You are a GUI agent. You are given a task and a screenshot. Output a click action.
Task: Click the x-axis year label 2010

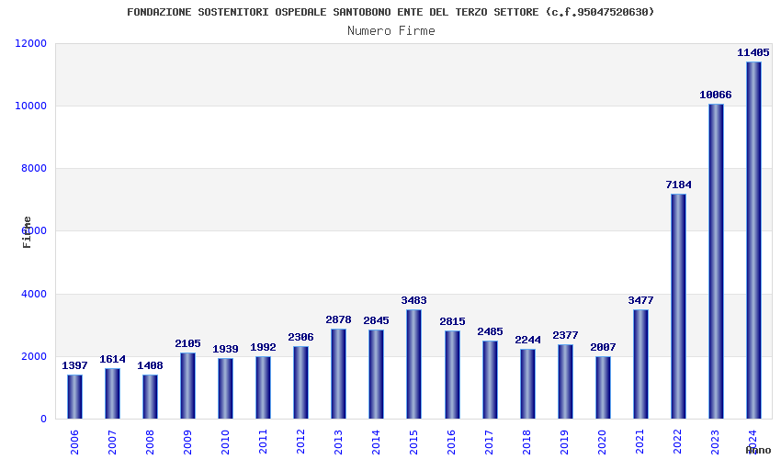point(226,442)
